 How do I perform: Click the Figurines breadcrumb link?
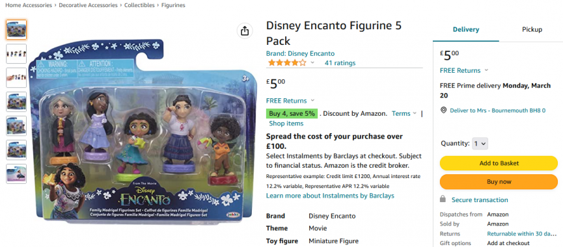173,5
